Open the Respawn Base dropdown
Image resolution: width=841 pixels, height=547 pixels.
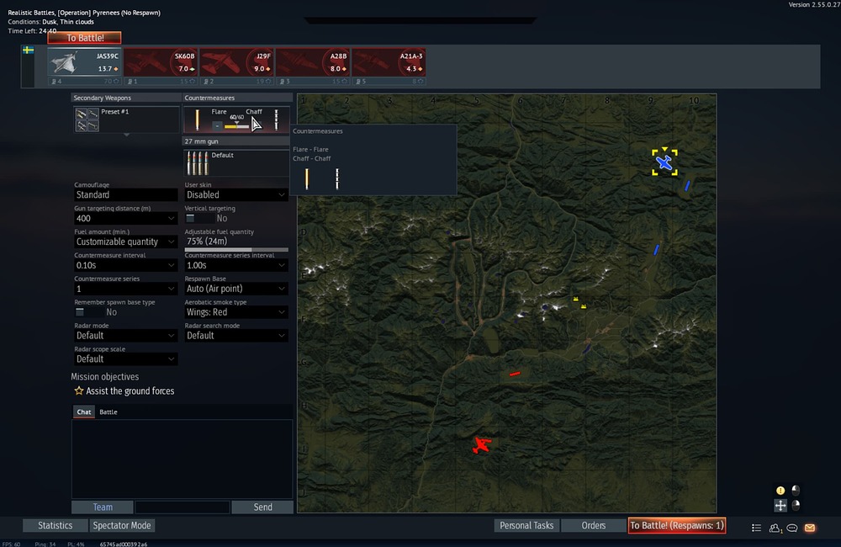coord(235,288)
